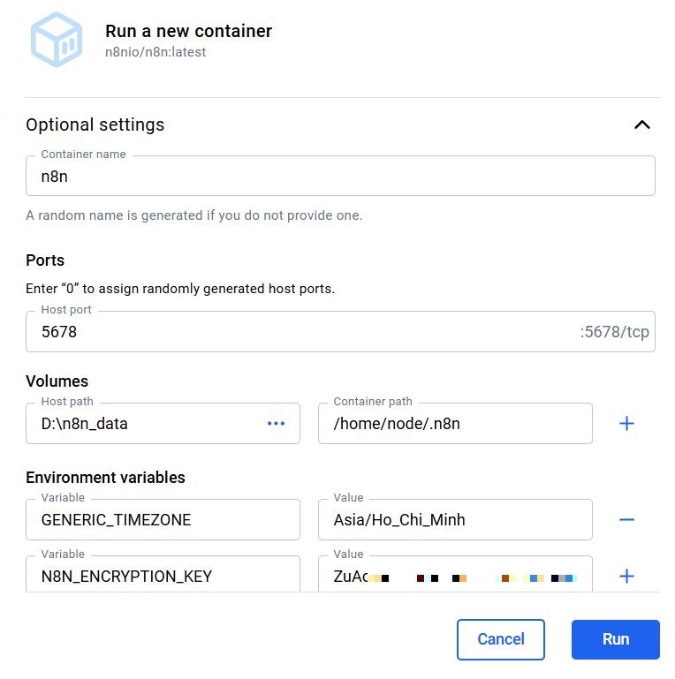Viewport: 675px width, 679px height.
Task: Click the Host path field with D:\n8n_data
Action: tap(163, 424)
